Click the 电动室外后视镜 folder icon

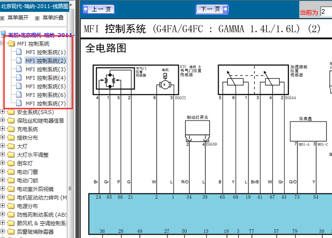(11, 189)
